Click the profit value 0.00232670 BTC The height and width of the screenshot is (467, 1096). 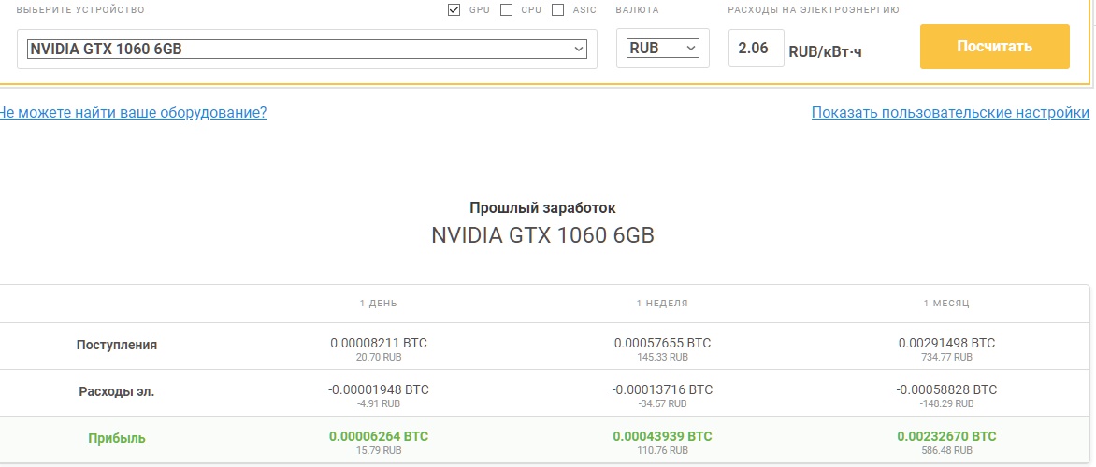pos(946,436)
